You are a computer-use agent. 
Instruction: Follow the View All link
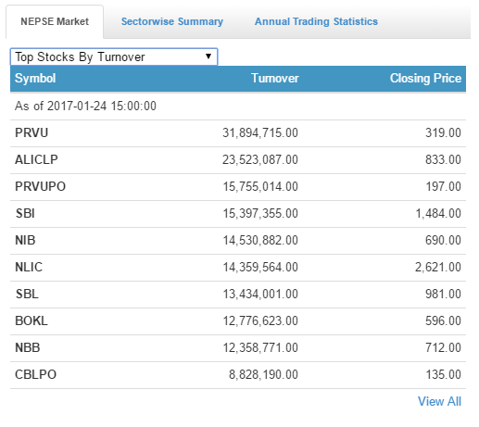pyautogui.click(x=439, y=401)
